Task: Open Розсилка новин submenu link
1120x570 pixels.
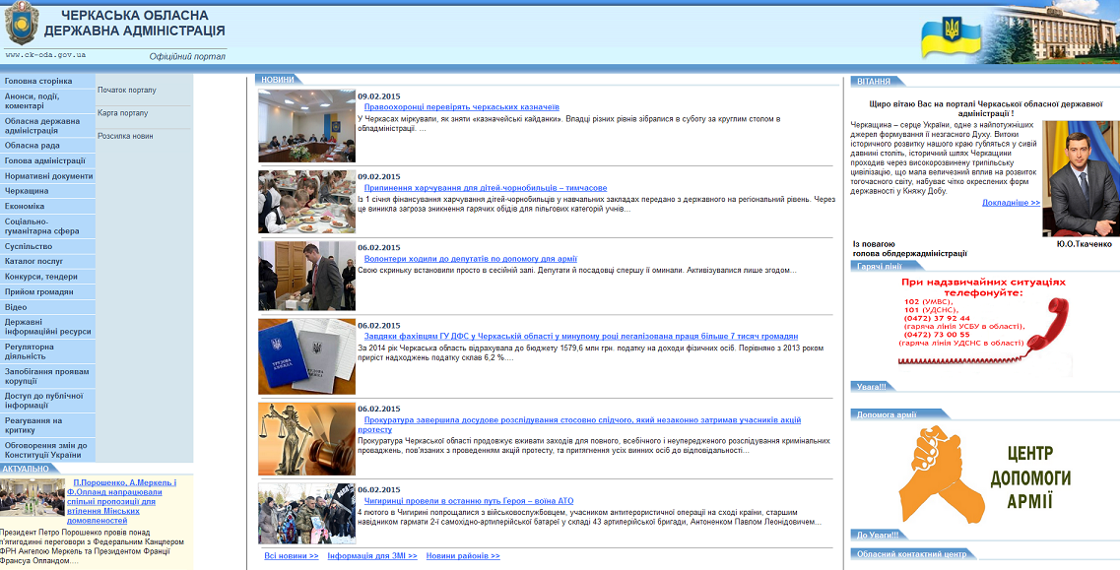Action: (126, 136)
